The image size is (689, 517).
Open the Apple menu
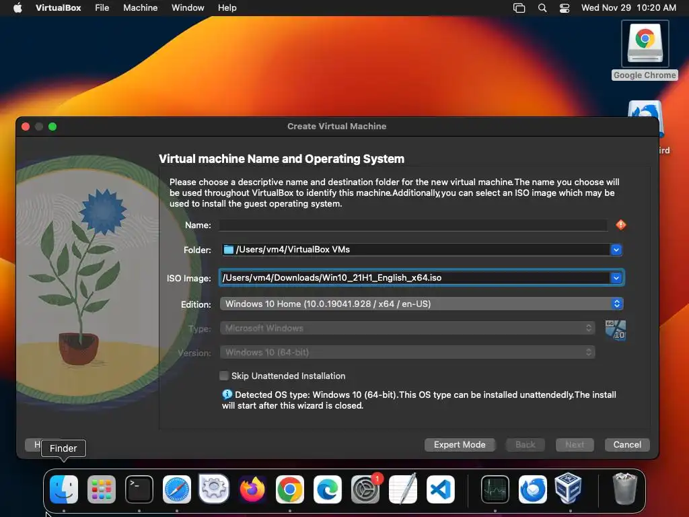point(17,7)
